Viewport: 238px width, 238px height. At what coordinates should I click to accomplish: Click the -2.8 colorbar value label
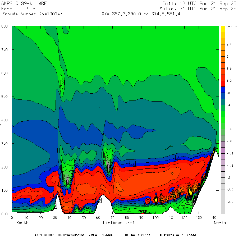(230, 202)
